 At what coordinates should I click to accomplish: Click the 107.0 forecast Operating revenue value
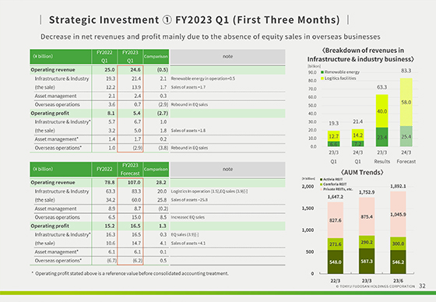(134, 182)
